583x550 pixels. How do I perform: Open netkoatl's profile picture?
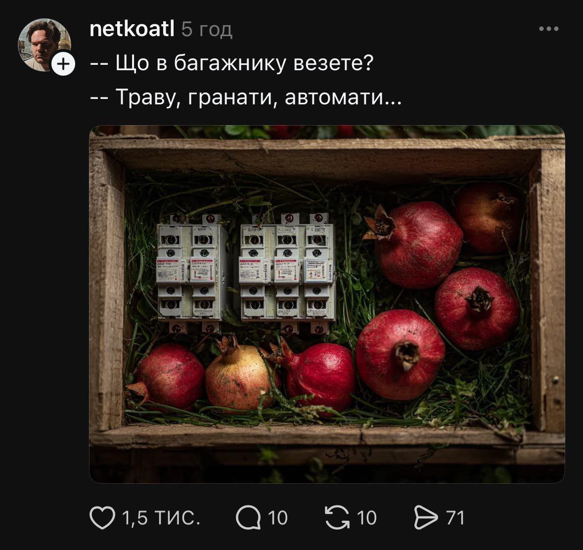pos(44,45)
